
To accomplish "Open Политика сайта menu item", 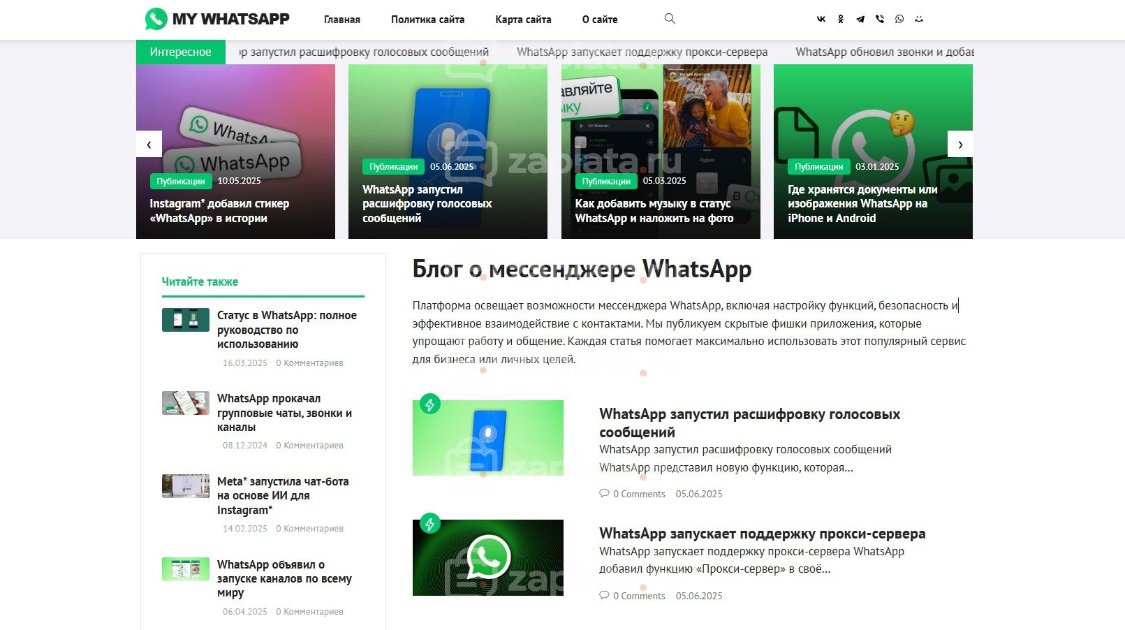I will 427,20.
